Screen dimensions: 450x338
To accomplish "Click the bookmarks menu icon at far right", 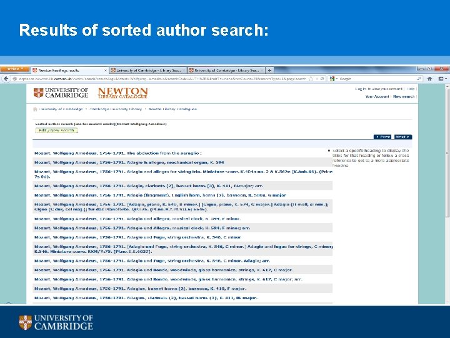I will (x=441, y=78).
